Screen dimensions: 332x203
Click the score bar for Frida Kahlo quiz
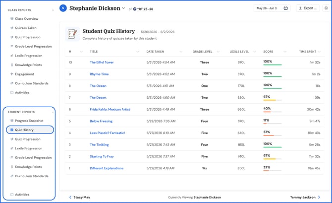(273, 112)
